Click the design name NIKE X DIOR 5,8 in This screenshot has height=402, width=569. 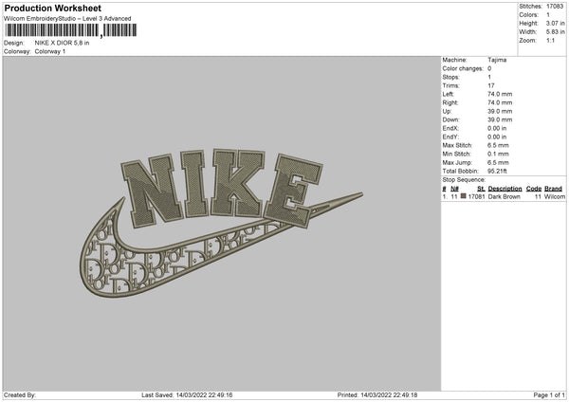coord(62,43)
